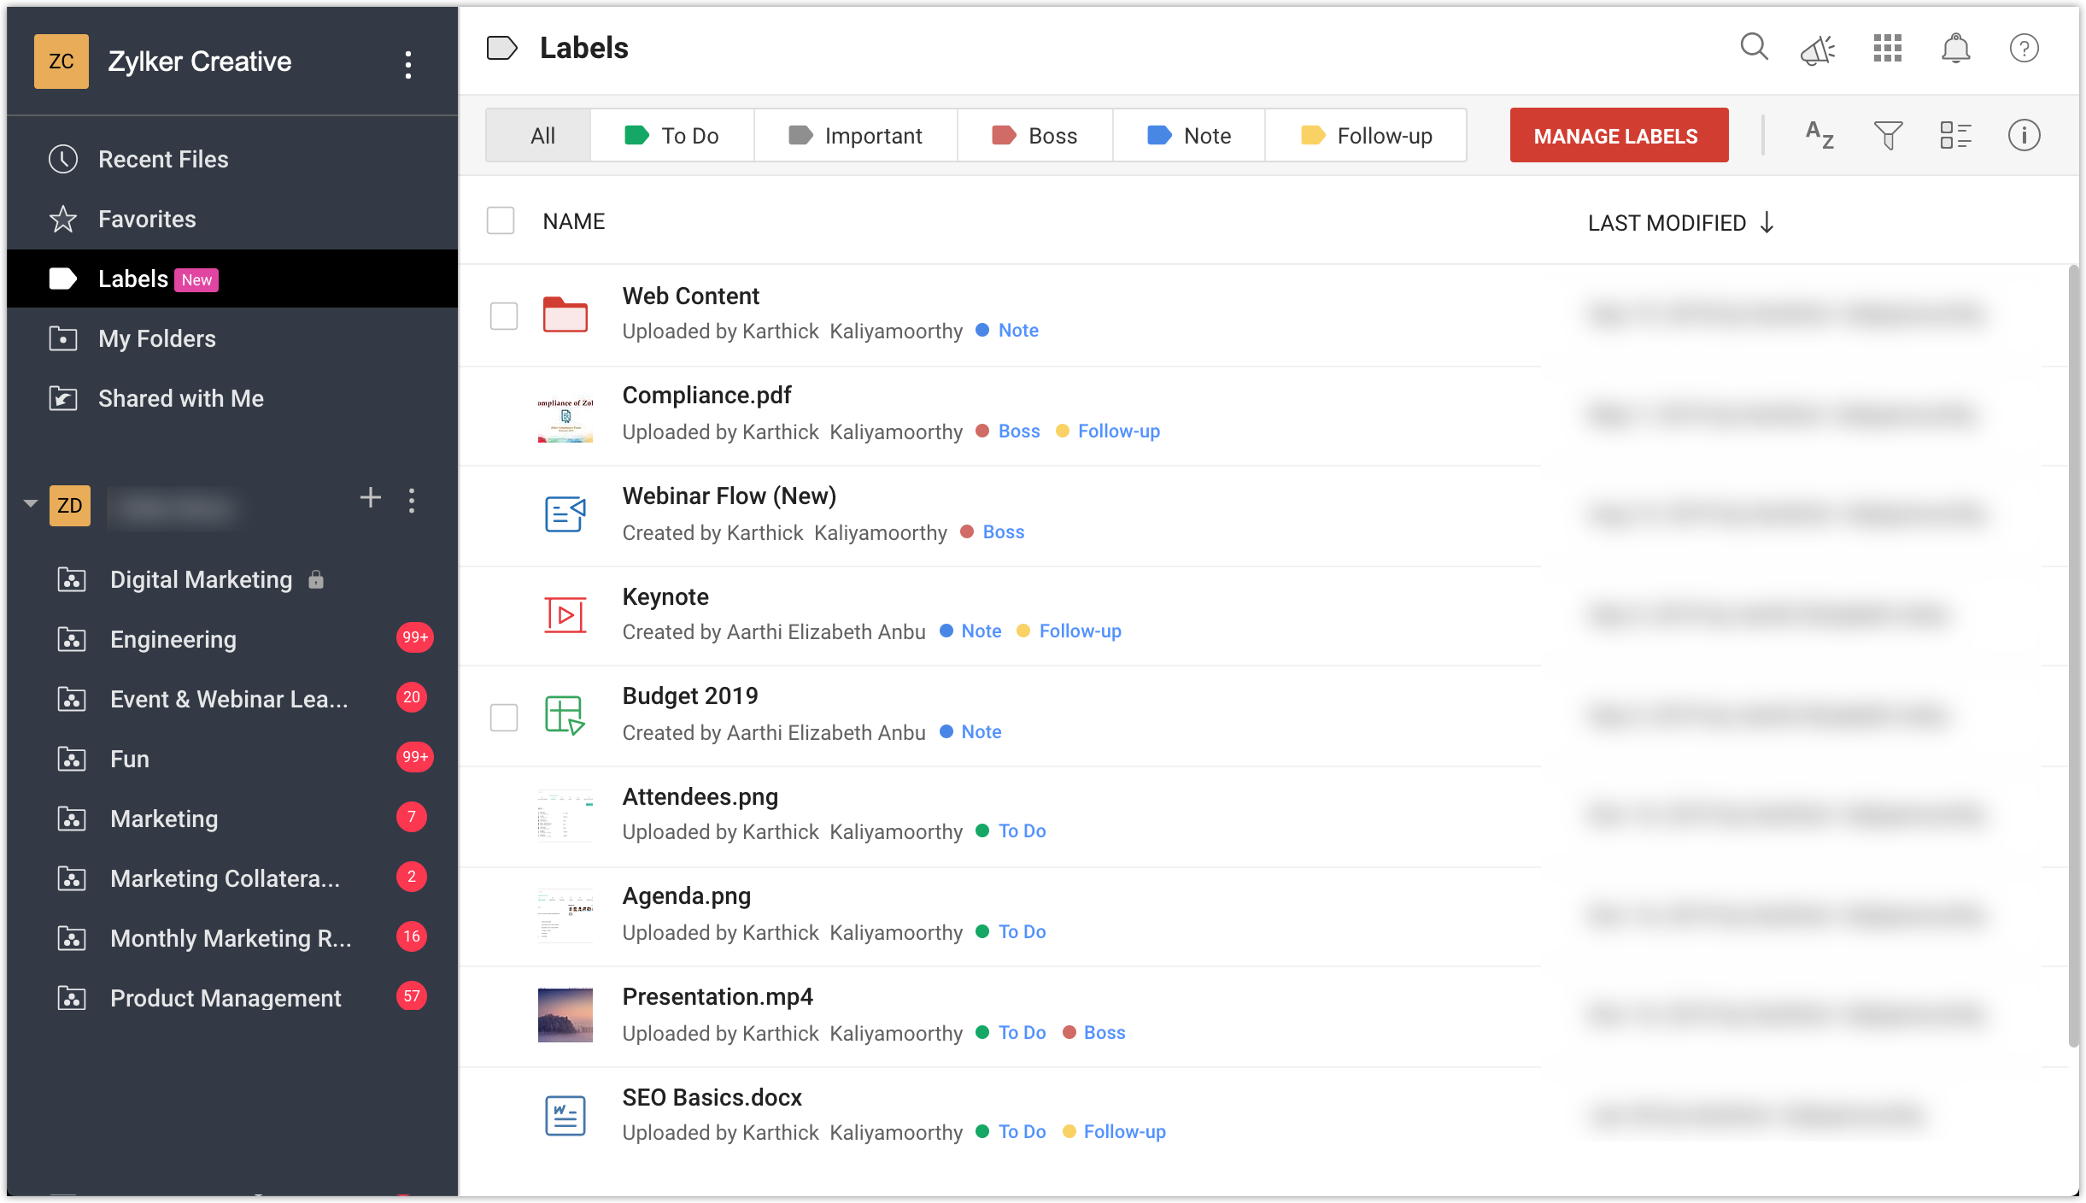Open notifications bell icon
The image size is (2086, 1203).
pos(1955,49)
